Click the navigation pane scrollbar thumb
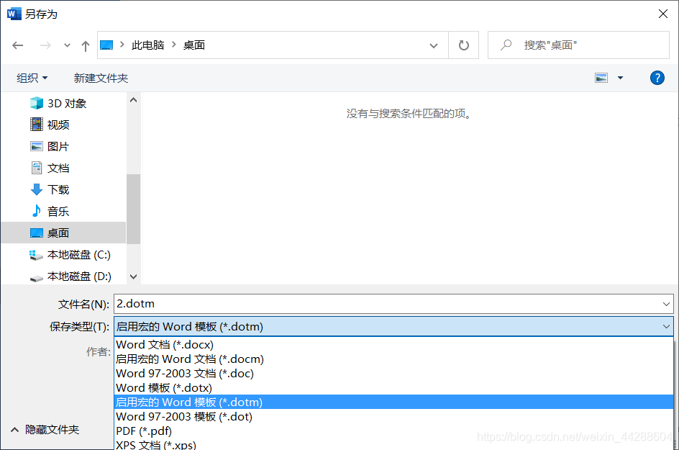Screen dimensions: 679x450 [133, 209]
